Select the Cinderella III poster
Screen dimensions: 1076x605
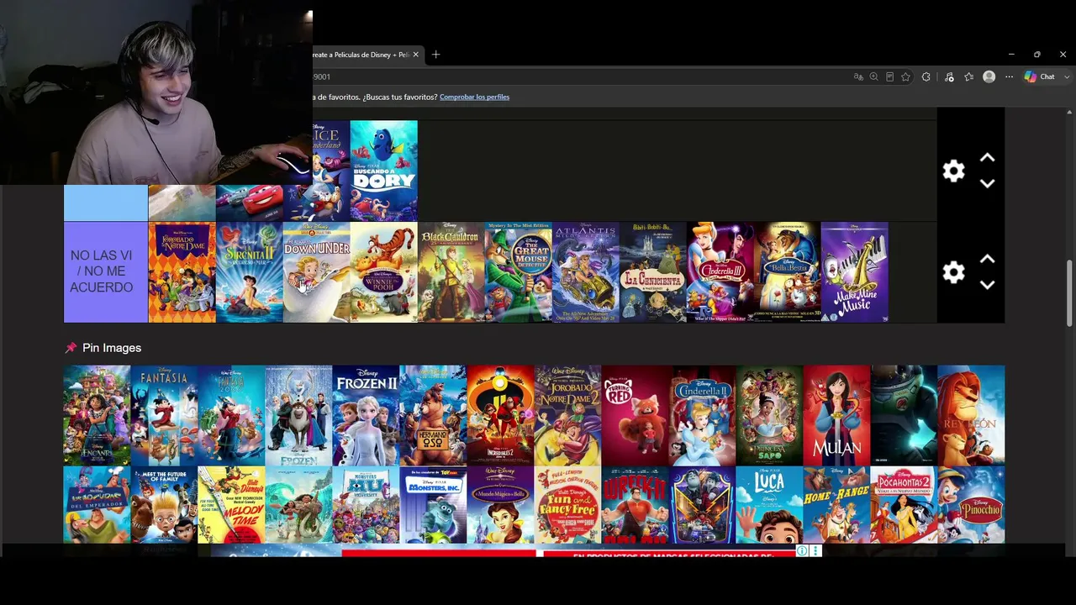(720, 272)
